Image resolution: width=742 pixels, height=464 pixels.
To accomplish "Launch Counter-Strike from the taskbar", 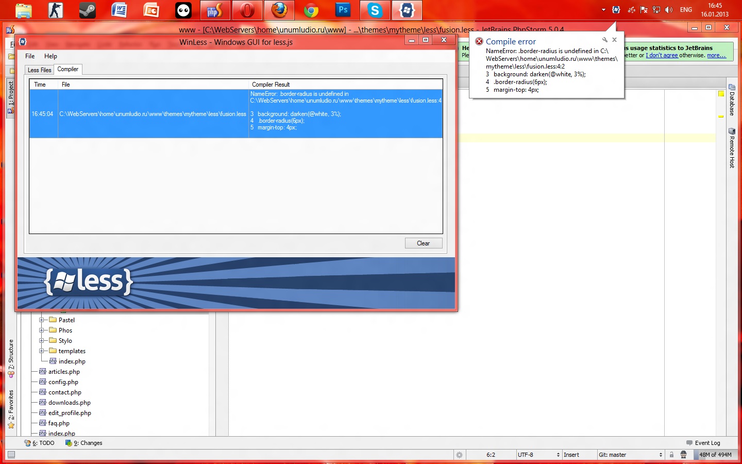I will (56, 10).
